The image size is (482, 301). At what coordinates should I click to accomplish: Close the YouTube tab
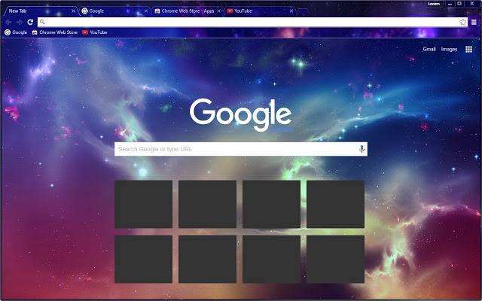pyautogui.click(x=291, y=11)
